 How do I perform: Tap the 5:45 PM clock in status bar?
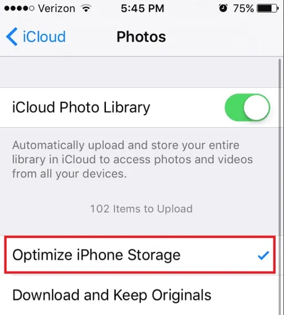(x=143, y=8)
